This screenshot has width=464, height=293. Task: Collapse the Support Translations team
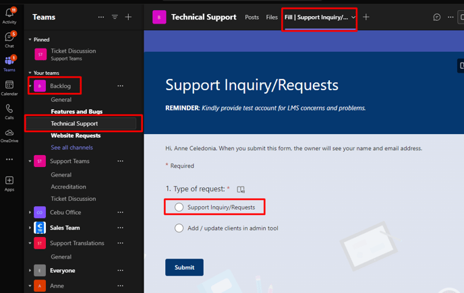tap(30, 243)
